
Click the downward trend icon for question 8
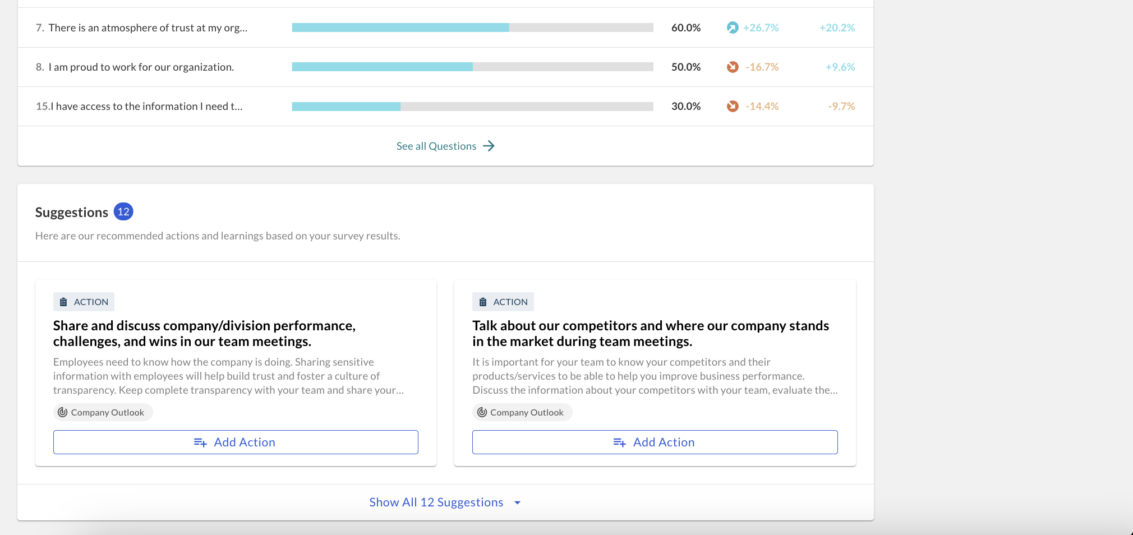(x=733, y=67)
